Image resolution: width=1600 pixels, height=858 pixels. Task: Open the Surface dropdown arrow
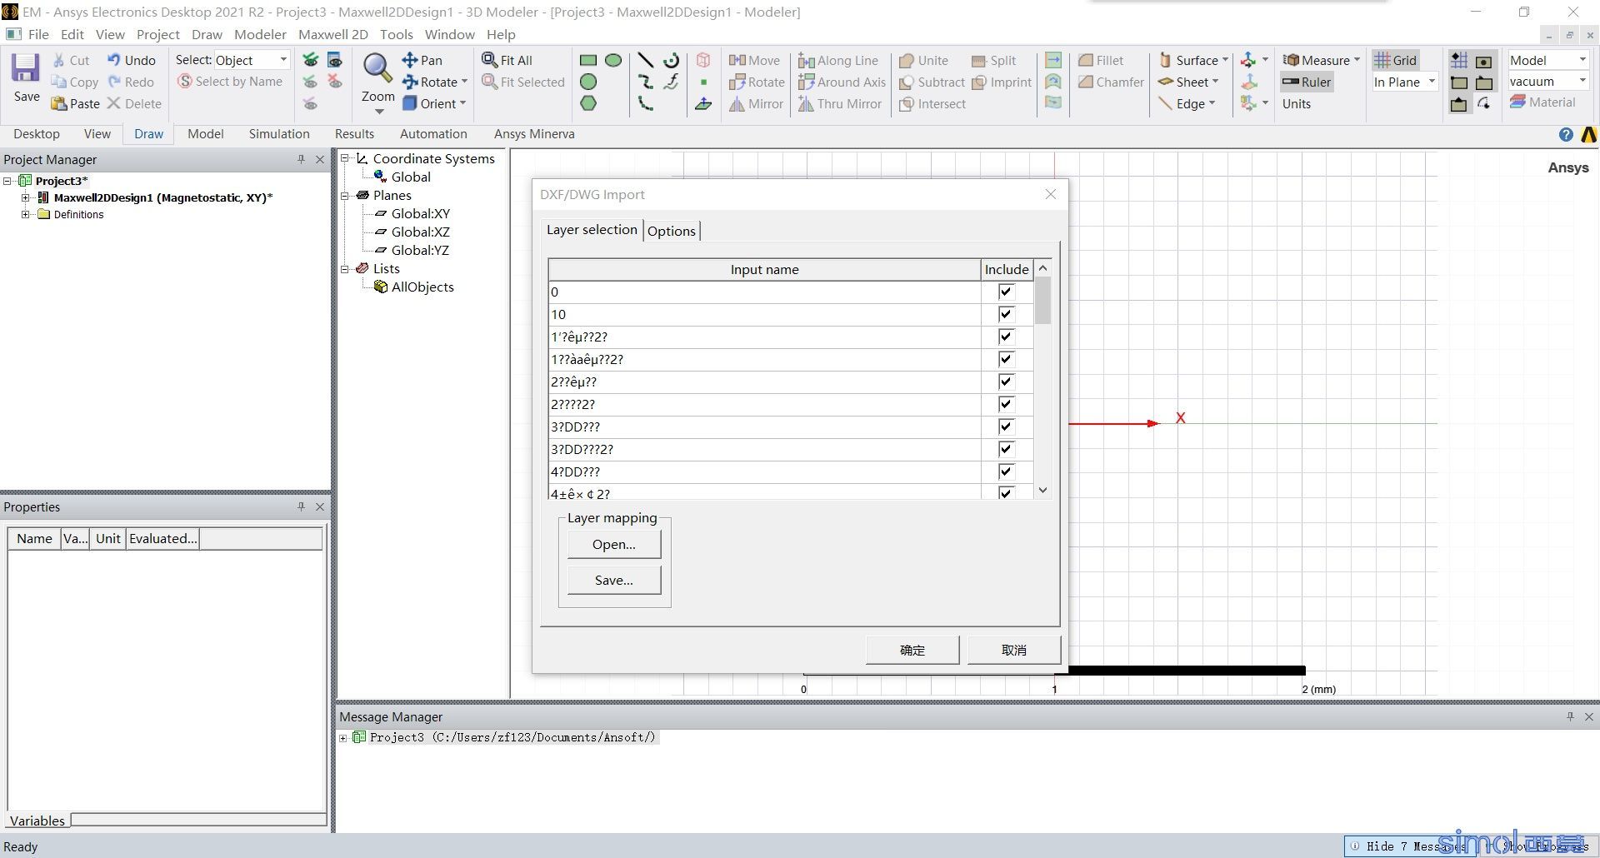pyautogui.click(x=1225, y=60)
